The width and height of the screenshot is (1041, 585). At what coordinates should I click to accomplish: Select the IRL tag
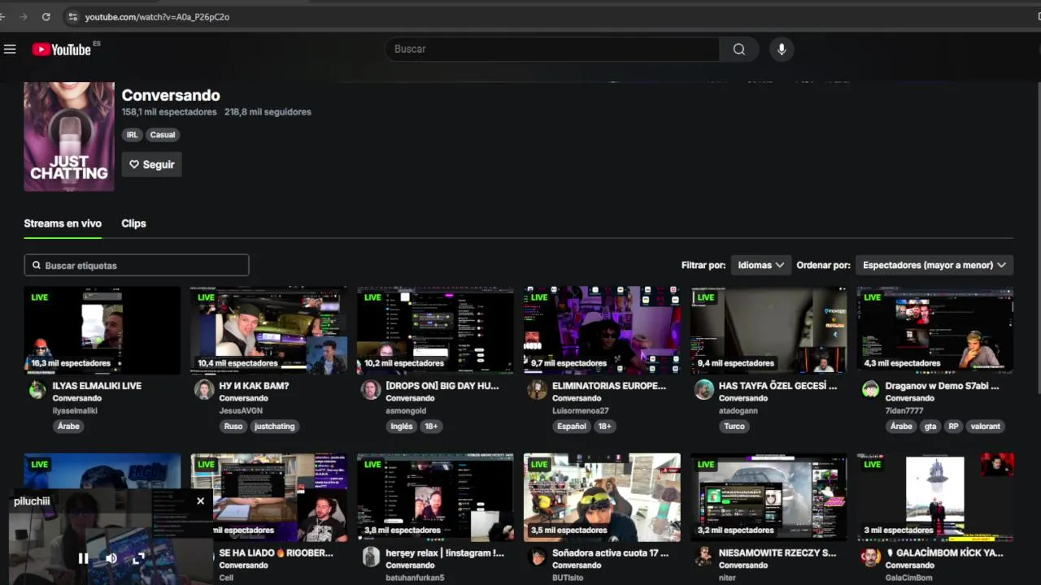132,135
